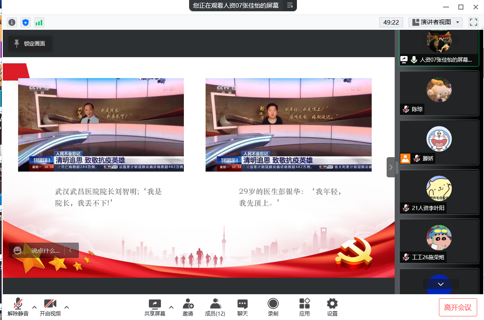The height and width of the screenshot is (320, 484).
Task: Open 设置 settings gear
Action: click(x=332, y=307)
